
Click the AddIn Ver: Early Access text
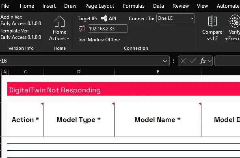21,20
